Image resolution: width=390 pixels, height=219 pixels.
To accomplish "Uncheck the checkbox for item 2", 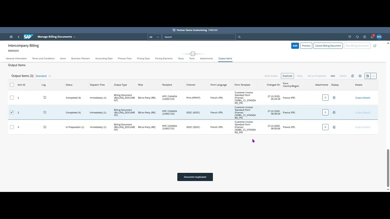I will click(12, 112).
